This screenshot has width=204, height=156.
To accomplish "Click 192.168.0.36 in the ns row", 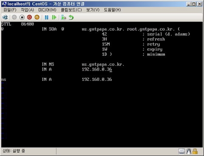I will coord(97,79).
